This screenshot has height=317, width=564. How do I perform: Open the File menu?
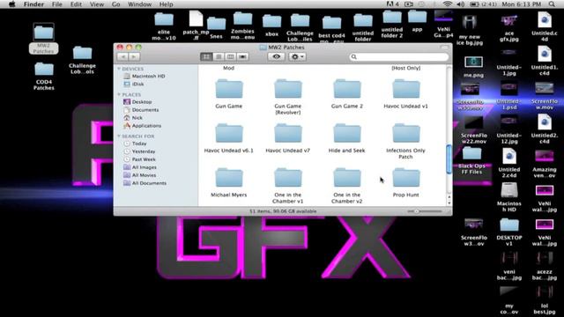pos(56,4)
